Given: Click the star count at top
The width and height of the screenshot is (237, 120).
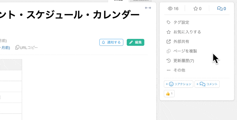Looking at the screenshot, I should pos(197,9).
